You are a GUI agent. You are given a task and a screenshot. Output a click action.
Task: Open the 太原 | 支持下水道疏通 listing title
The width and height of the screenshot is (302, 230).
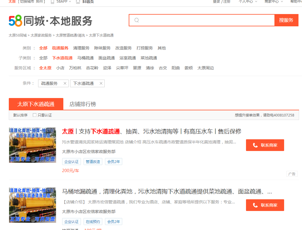(x=152, y=131)
